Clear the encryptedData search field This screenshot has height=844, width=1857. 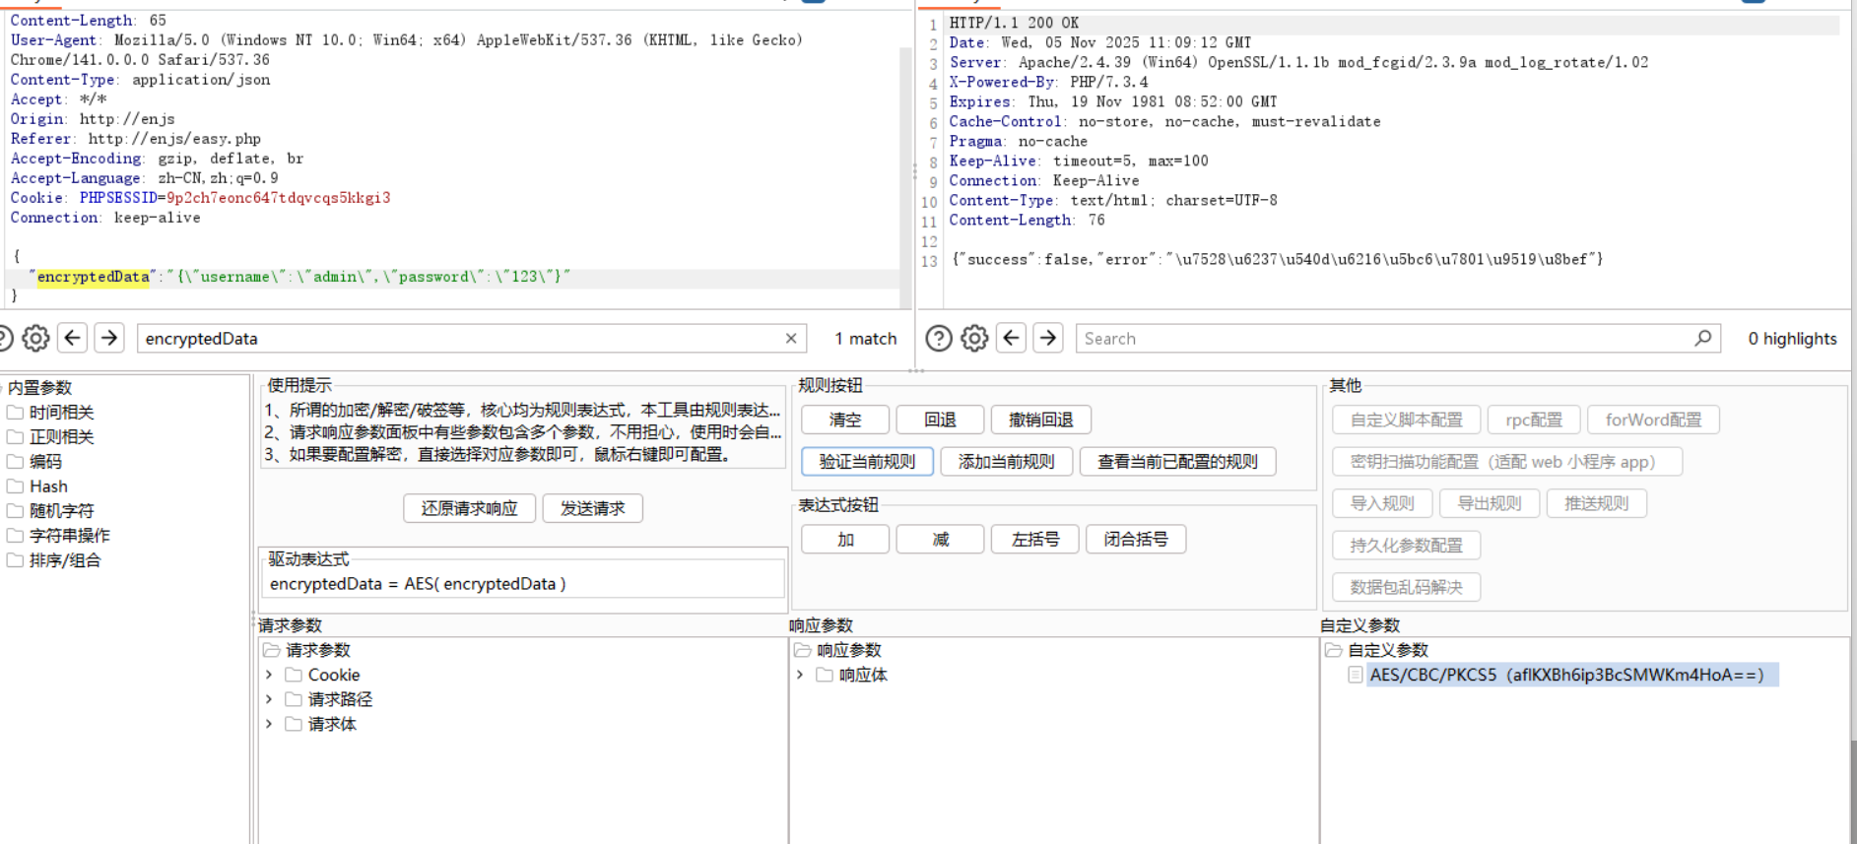click(x=791, y=338)
